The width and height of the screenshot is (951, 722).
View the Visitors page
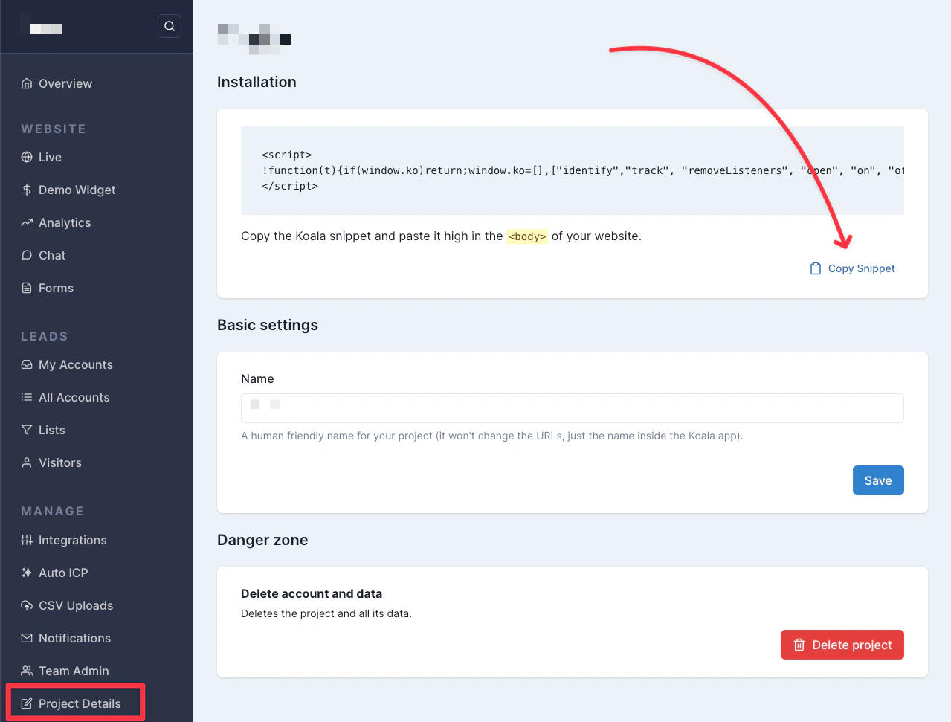tap(60, 462)
